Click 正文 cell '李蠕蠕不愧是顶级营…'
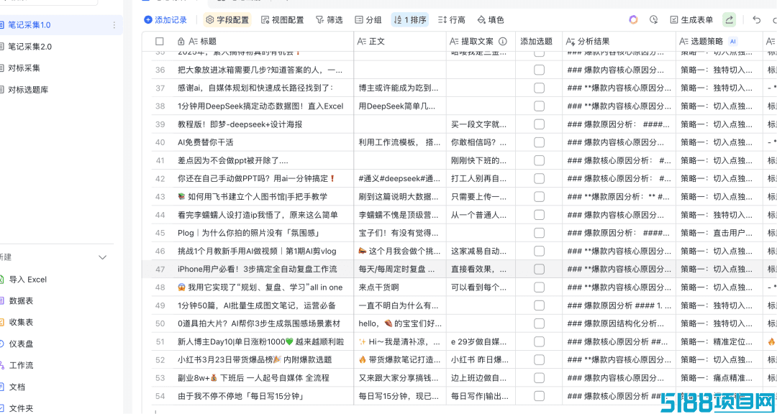Viewport: 777px width, 414px height. [x=399, y=215]
